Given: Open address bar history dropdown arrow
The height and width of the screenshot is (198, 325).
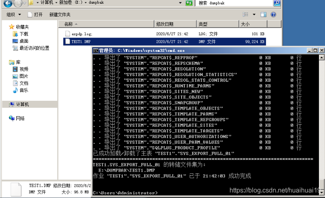Looking at the screenshot, I should (180, 3).
